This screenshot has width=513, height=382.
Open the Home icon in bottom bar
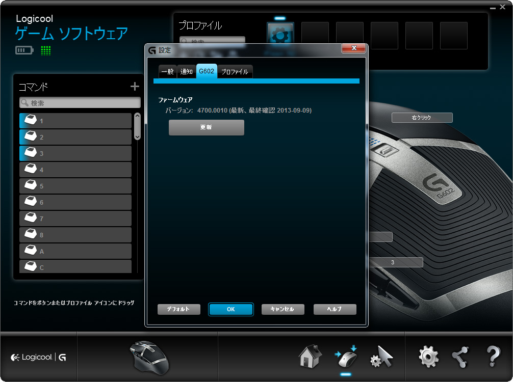(x=310, y=357)
